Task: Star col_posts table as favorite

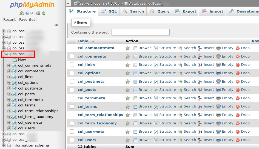Action: (127, 90)
